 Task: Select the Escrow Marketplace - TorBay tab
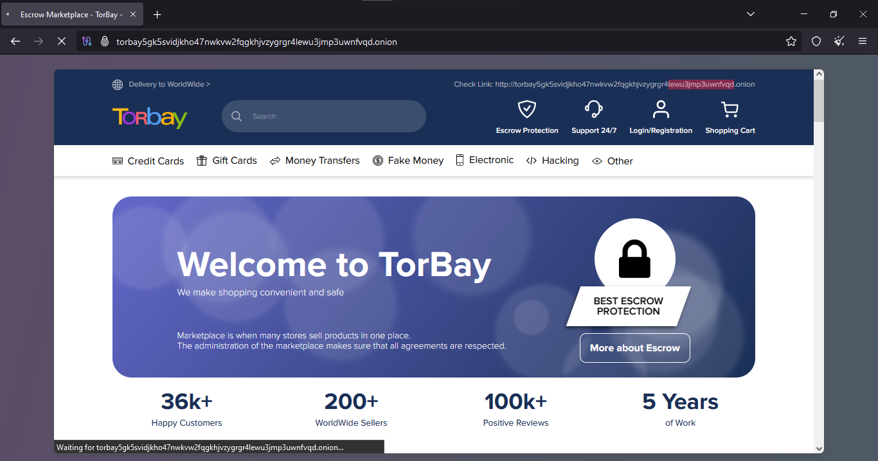click(x=72, y=14)
